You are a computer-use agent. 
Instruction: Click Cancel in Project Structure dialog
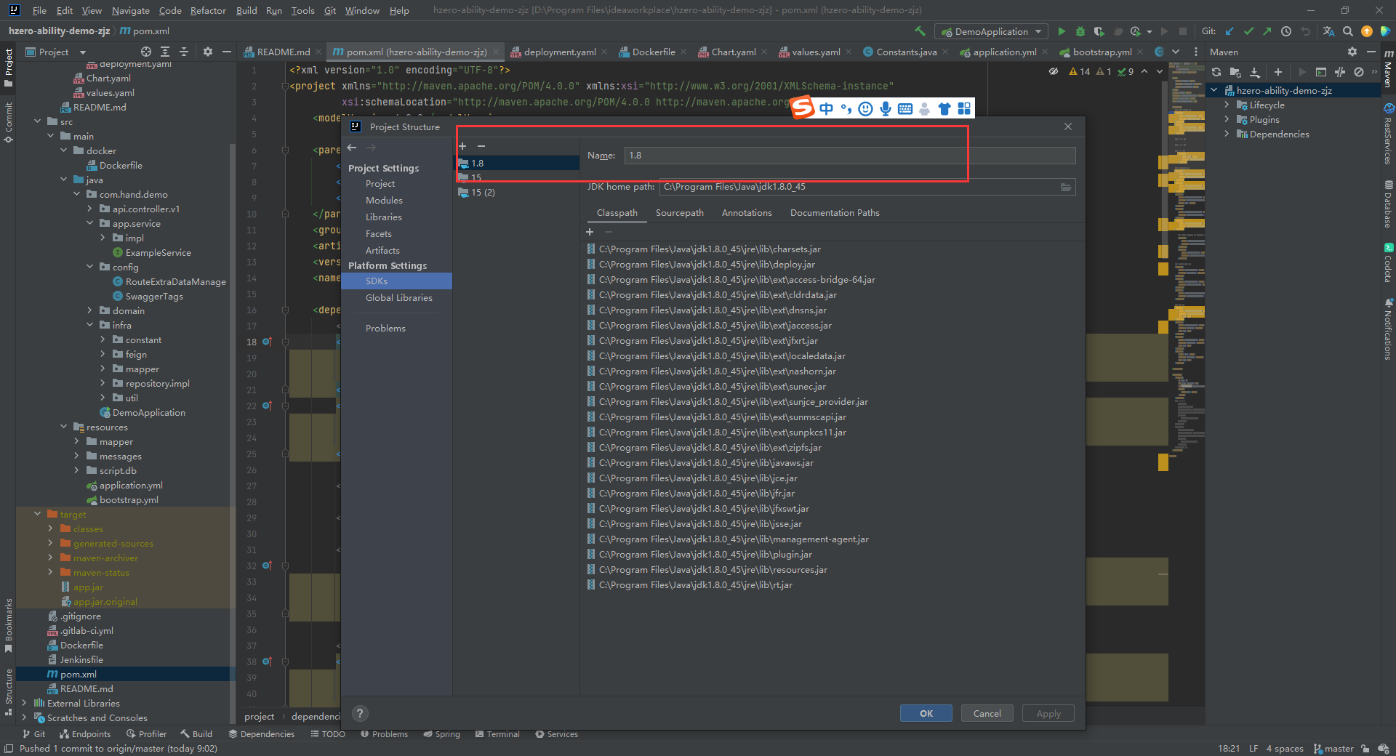click(987, 714)
